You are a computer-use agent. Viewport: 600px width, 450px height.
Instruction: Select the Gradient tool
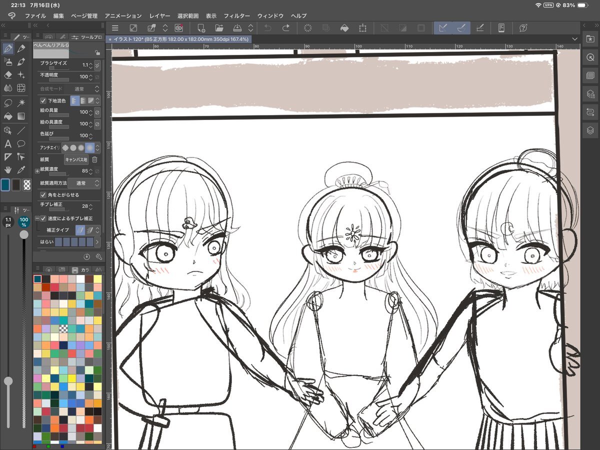click(x=21, y=116)
